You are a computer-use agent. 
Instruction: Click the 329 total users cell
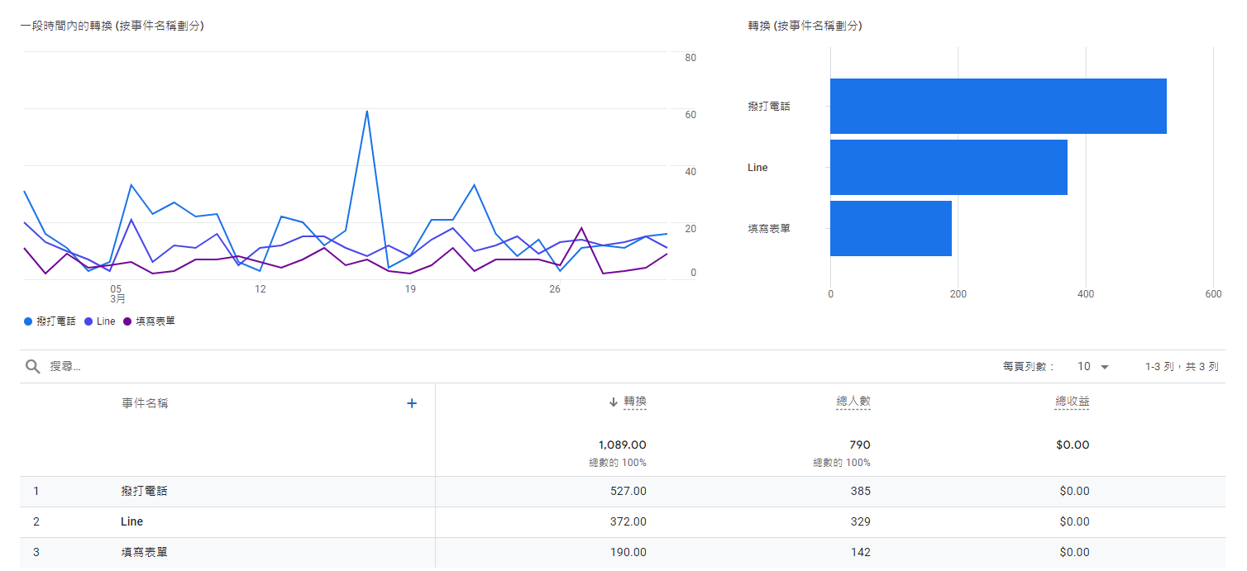[x=860, y=522]
